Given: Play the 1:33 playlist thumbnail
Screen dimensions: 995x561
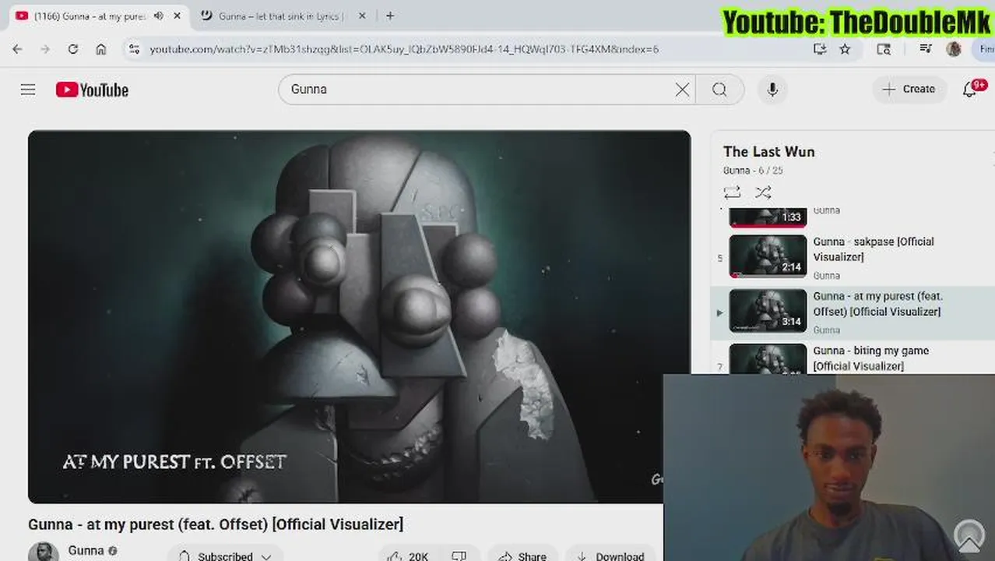Looking at the screenshot, I should [768, 217].
